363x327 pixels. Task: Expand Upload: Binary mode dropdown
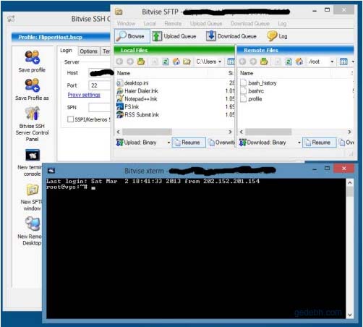click(168, 143)
